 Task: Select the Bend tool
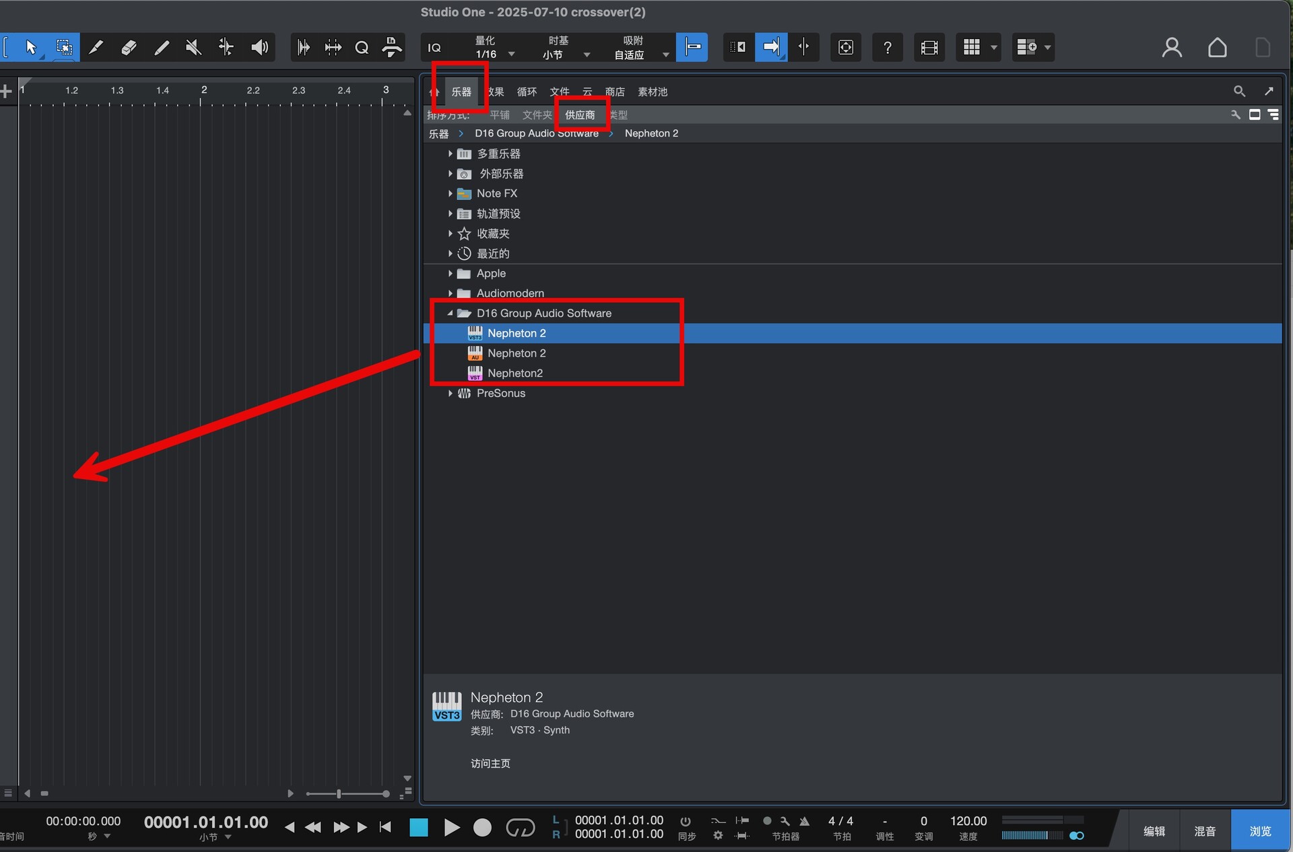pyautogui.click(x=226, y=47)
